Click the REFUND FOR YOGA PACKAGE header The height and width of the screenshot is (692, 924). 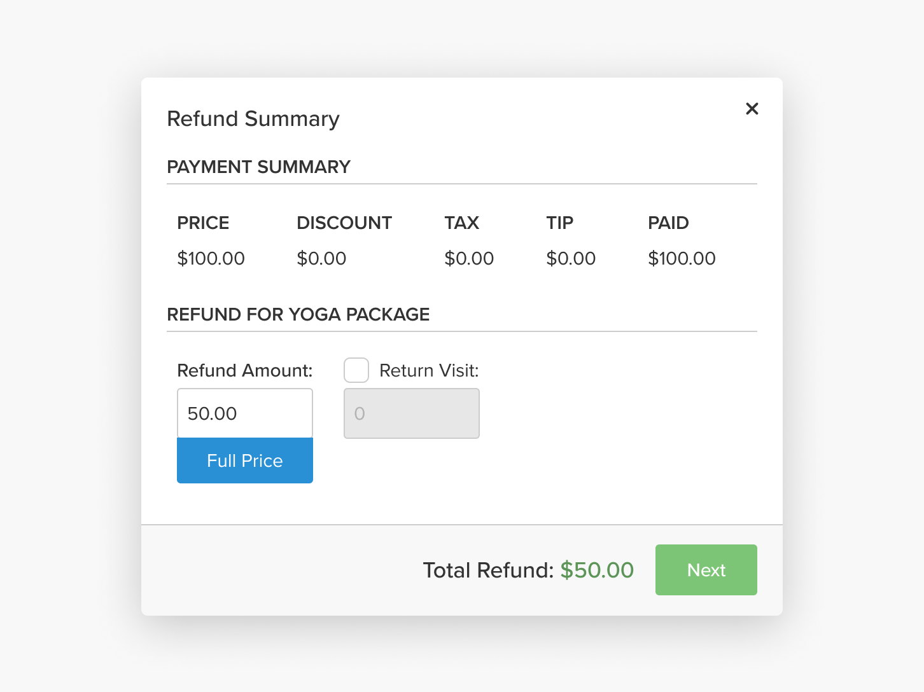point(298,314)
